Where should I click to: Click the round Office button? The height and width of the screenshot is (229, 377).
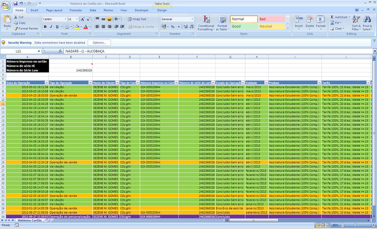click(x=6, y=6)
